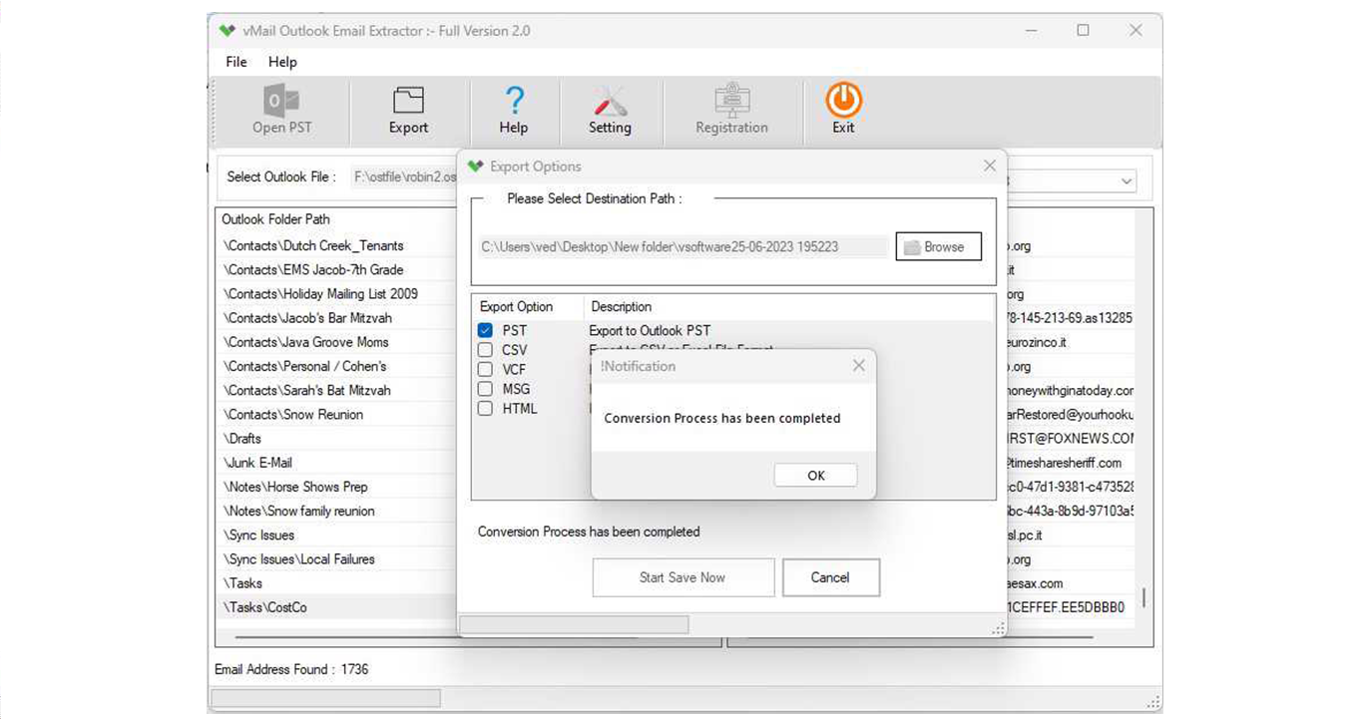Enable the VCF export checkbox
This screenshot has height=719, width=1363.
tap(485, 369)
